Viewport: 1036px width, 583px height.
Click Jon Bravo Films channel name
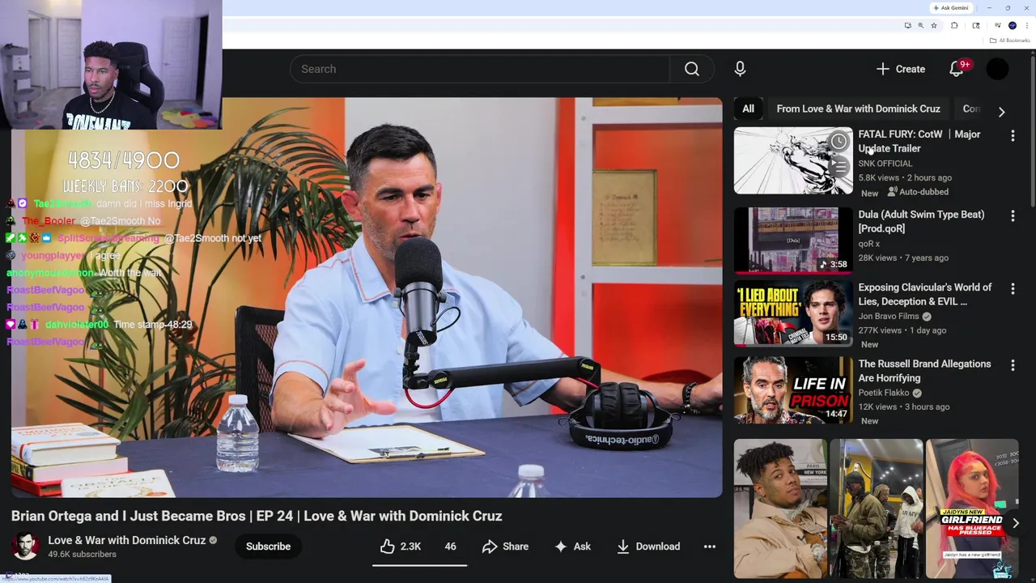pos(888,317)
